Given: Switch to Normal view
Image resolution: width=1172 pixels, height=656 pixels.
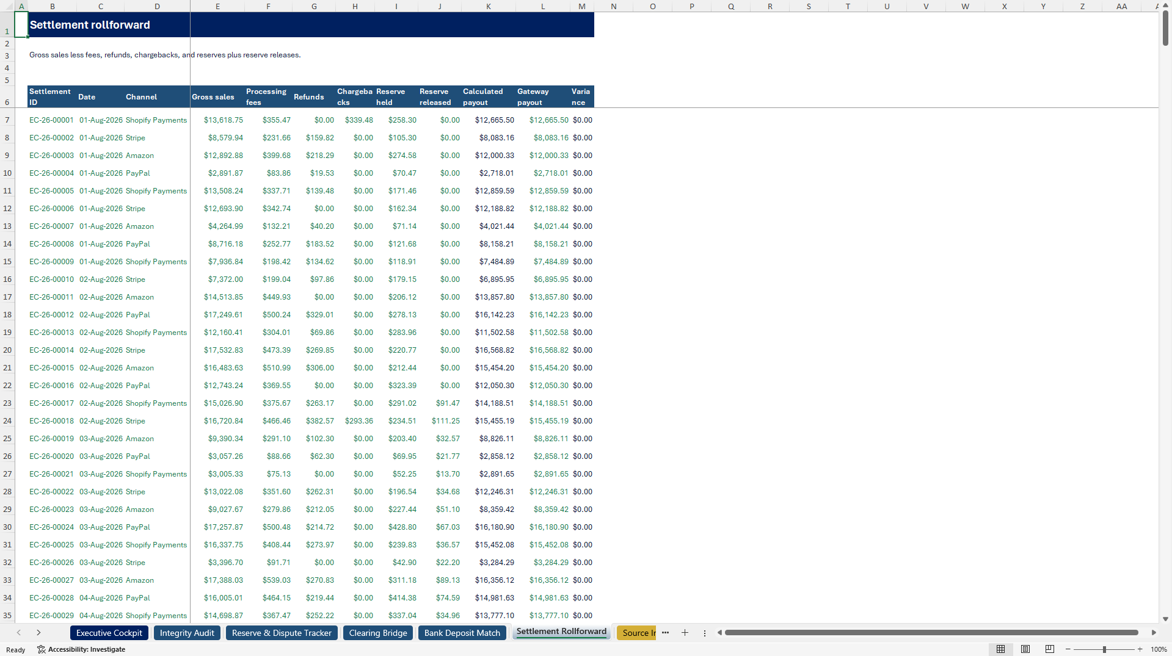Looking at the screenshot, I should 1000,649.
